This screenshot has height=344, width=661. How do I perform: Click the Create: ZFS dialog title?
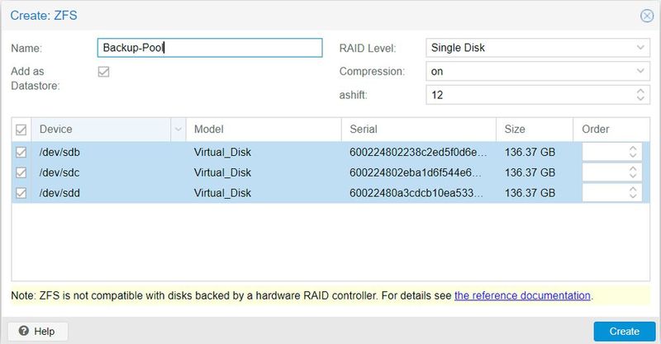click(44, 16)
